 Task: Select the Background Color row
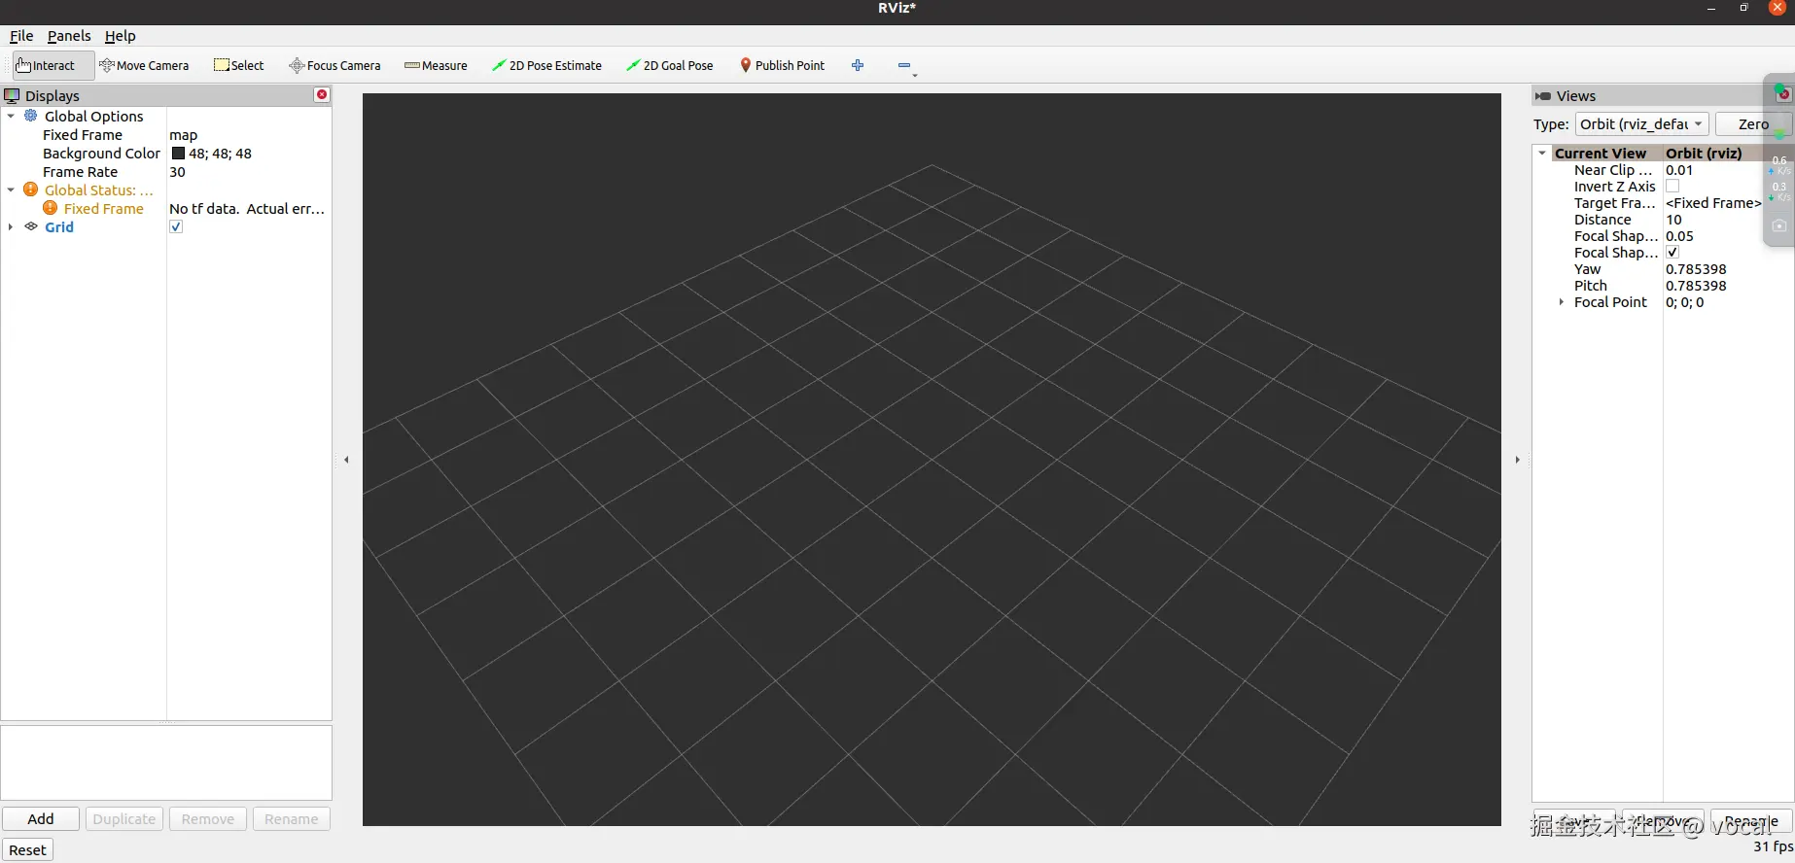(x=102, y=153)
